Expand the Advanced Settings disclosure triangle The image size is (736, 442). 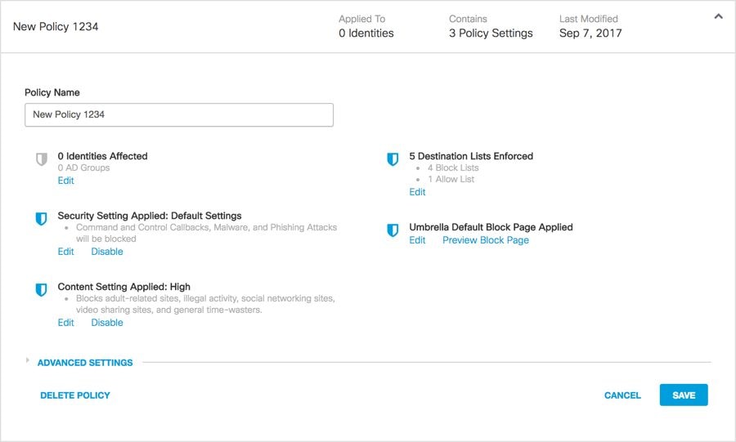point(28,360)
